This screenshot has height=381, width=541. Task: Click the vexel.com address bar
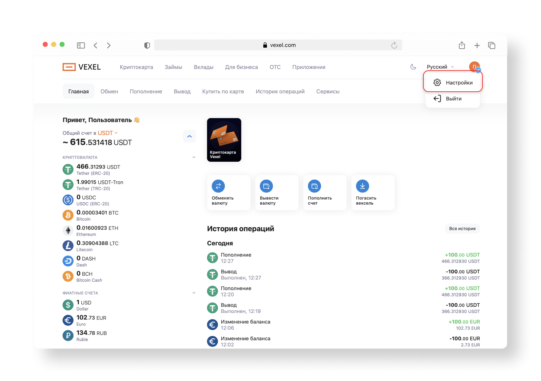pyautogui.click(x=278, y=45)
